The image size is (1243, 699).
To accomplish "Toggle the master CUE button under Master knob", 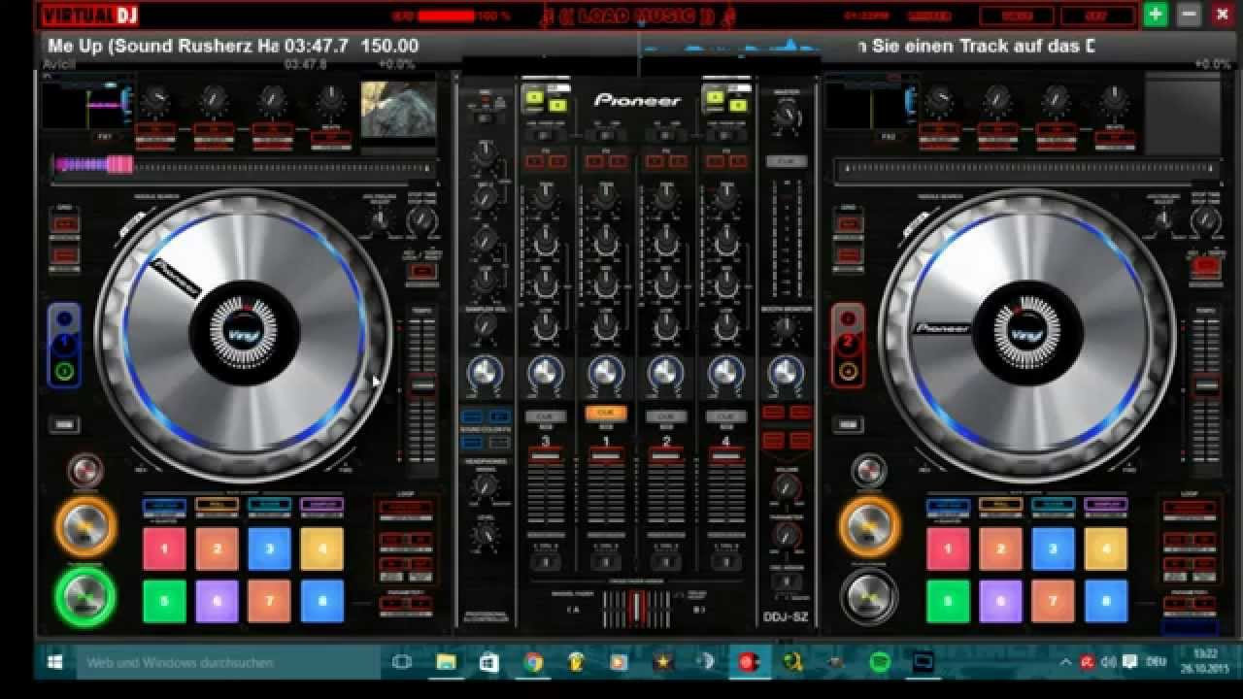I will click(x=787, y=161).
